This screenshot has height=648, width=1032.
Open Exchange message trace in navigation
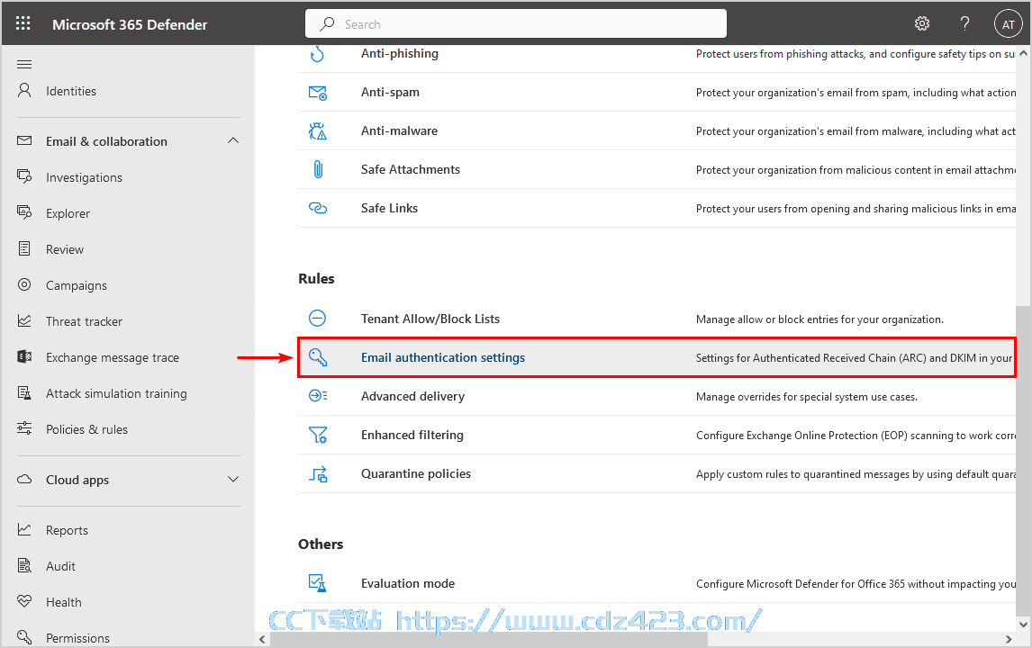coord(113,358)
